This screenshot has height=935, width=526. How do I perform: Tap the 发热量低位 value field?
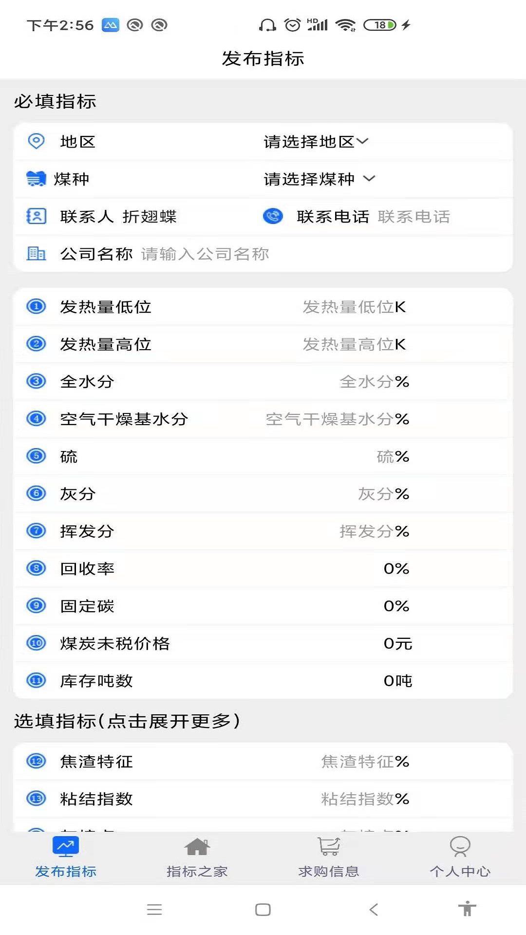[354, 307]
